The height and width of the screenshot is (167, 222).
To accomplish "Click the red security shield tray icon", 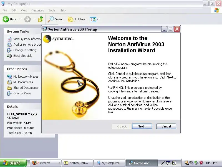I will [201, 163].
